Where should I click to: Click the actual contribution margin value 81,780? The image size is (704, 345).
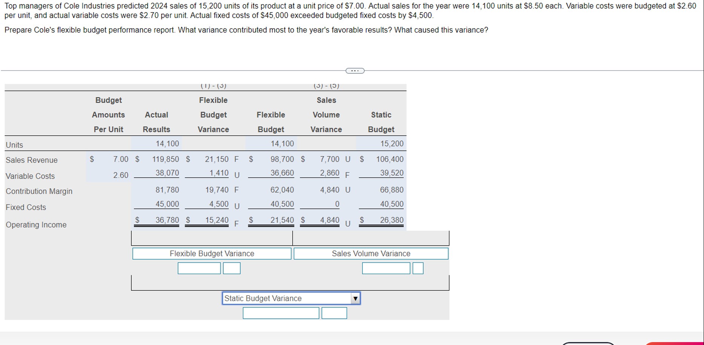(168, 190)
